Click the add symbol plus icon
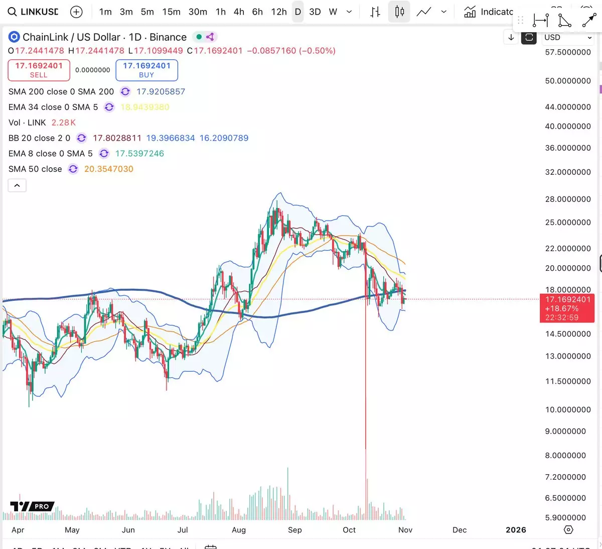The image size is (602, 549). pos(76,12)
